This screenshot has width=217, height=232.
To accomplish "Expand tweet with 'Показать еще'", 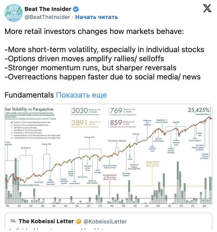I will click(x=81, y=95).
